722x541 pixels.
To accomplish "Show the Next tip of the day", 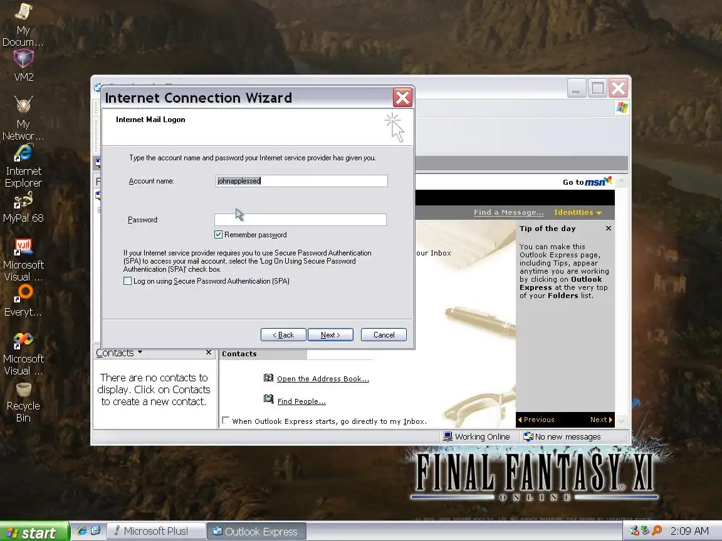I will pos(601,420).
